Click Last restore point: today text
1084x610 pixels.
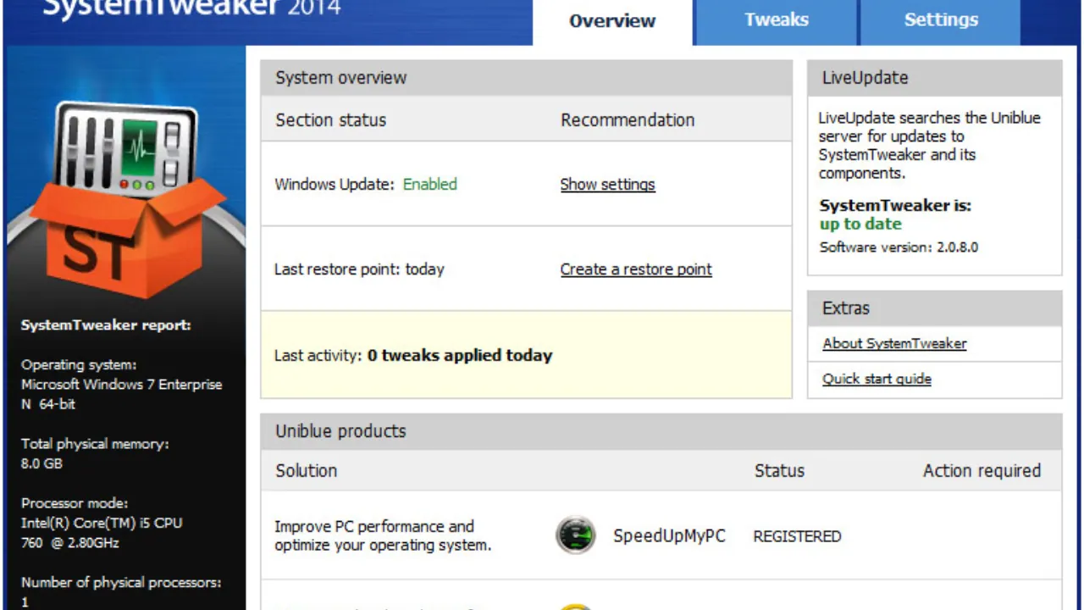pyautogui.click(x=359, y=269)
